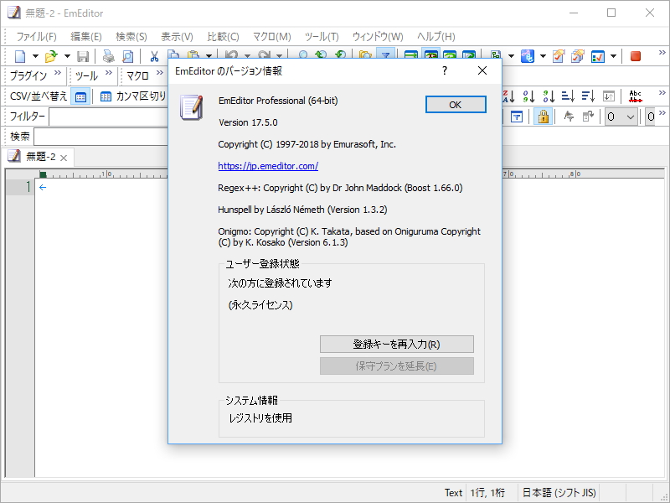This screenshot has width=670, height=503.
Task: Select the numeric sort descending icon
Action: click(x=549, y=95)
